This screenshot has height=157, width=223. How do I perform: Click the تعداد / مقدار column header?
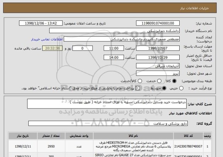pos(51,136)
